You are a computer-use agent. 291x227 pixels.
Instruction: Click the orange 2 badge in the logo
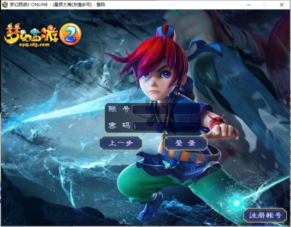[x=69, y=34]
